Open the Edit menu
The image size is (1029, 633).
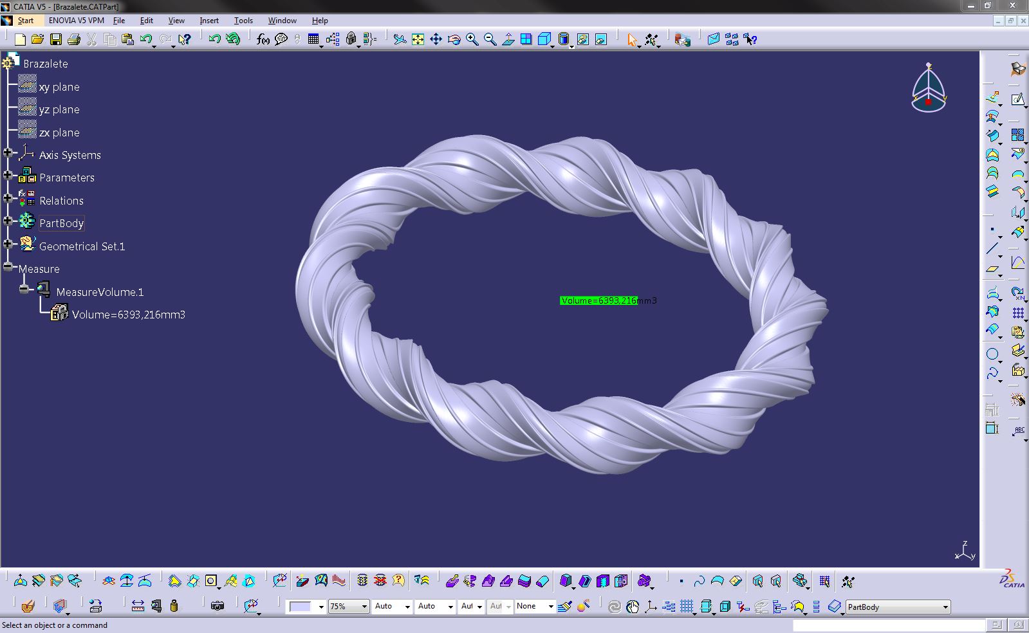(x=147, y=21)
